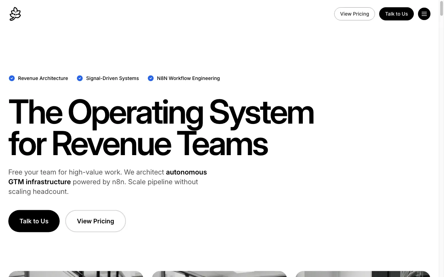Click the N8N Workflow Engineering check icon
The image size is (444, 277).
151,78
